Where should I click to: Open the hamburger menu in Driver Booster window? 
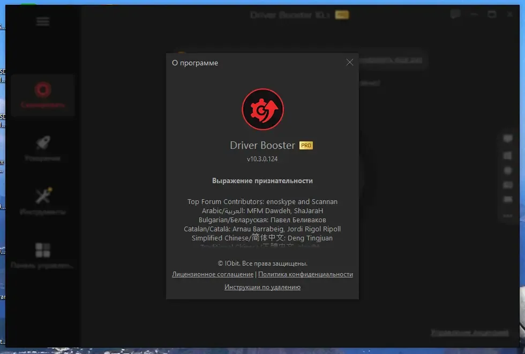(43, 22)
